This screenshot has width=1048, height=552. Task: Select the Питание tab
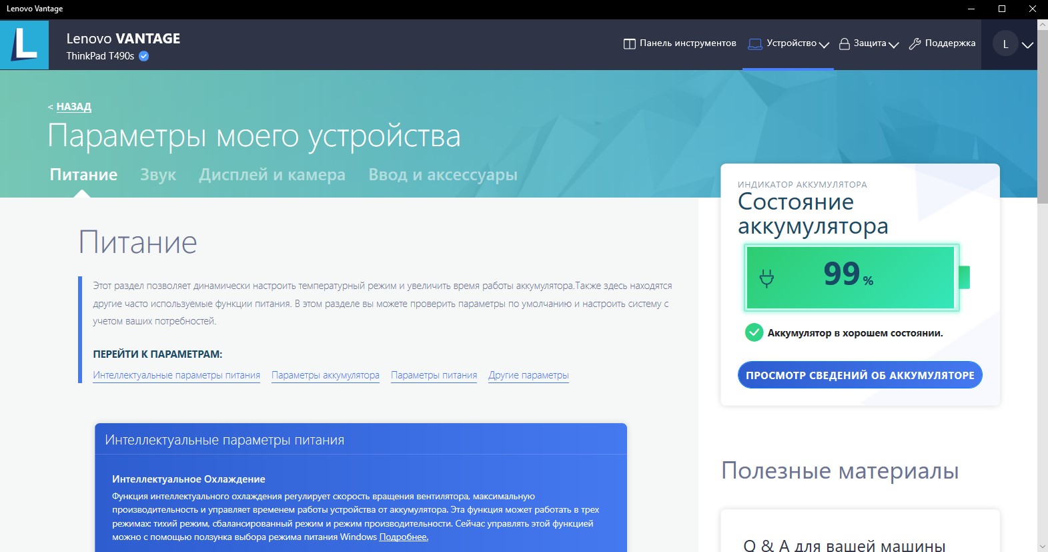83,175
